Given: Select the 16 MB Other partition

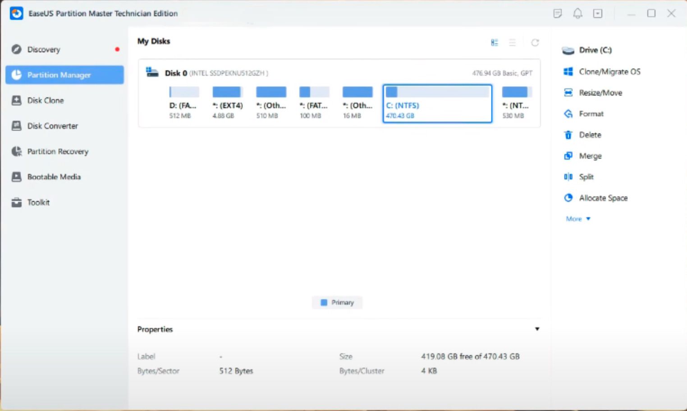Looking at the screenshot, I should click(357, 103).
